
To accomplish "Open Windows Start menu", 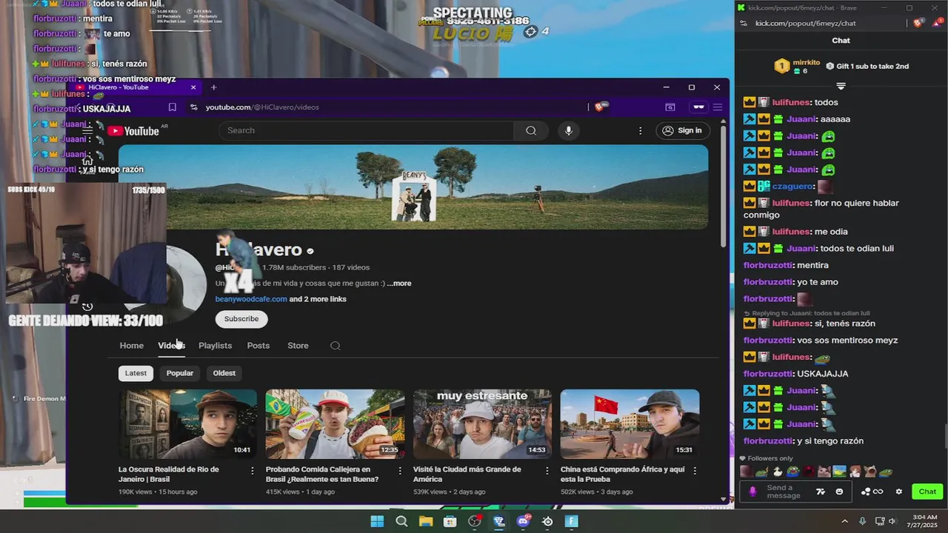I will [x=377, y=521].
